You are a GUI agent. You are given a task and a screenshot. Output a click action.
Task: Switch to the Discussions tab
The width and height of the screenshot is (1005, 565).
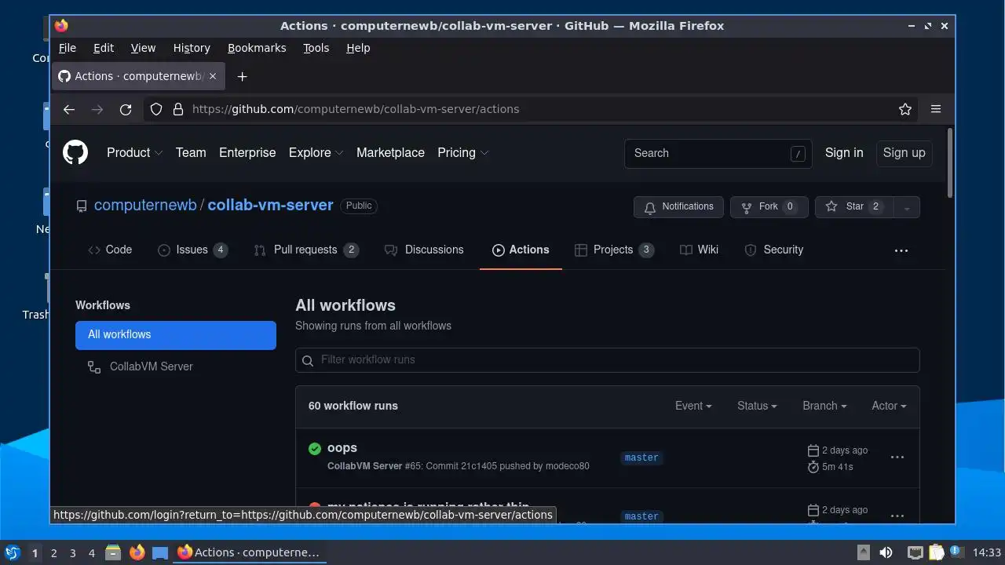[x=424, y=250]
